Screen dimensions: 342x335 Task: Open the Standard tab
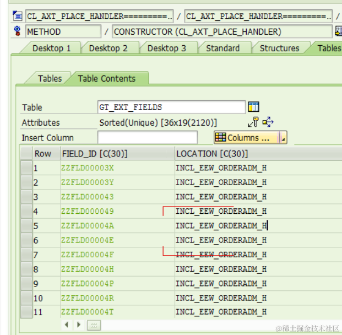point(222,48)
